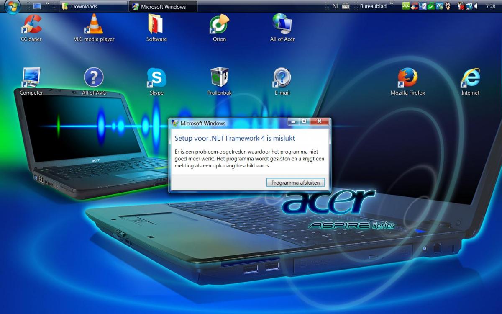This screenshot has height=314, width=502.
Task: Open the Orion desktop shortcut
Action: (219, 28)
